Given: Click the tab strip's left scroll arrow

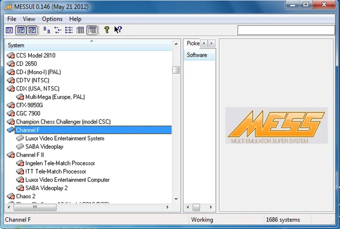Looking at the screenshot, I should click(204, 43).
